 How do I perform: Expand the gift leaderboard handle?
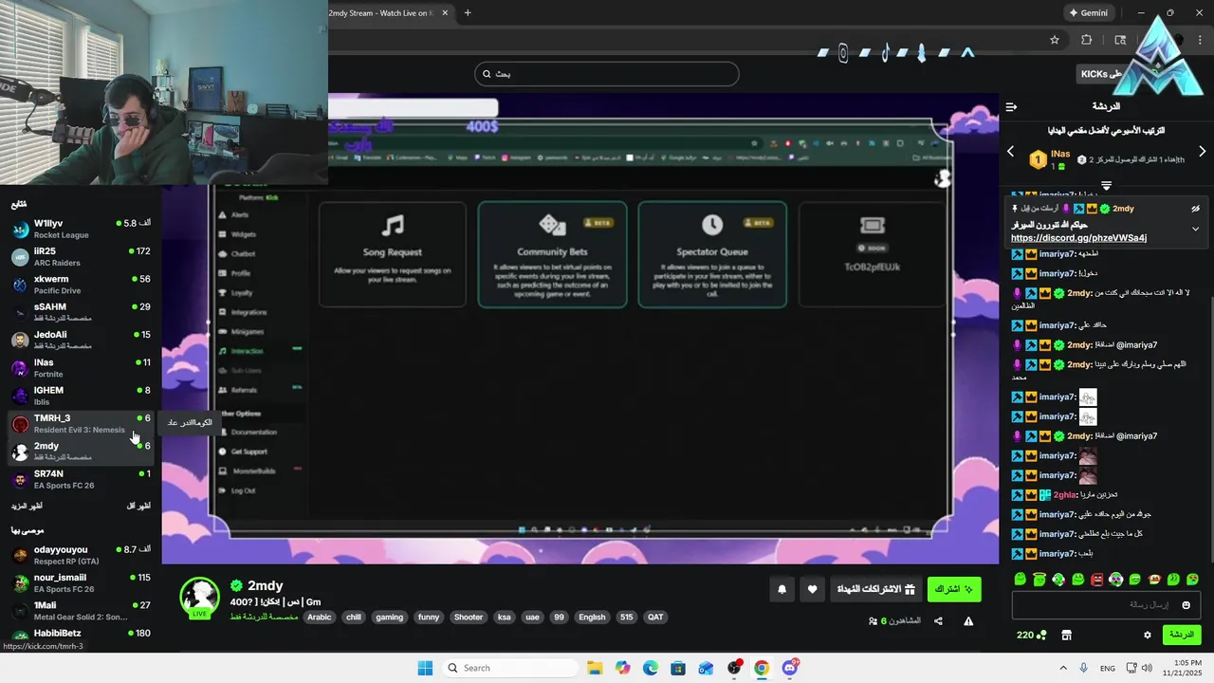(x=1106, y=185)
